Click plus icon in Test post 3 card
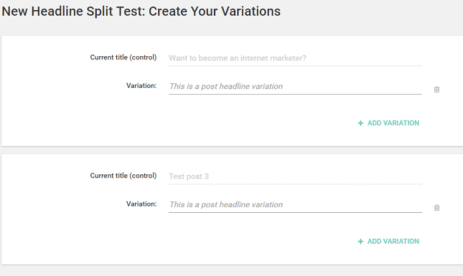This screenshot has width=463, height=276. pyautogui.click(x=361, y=241)
